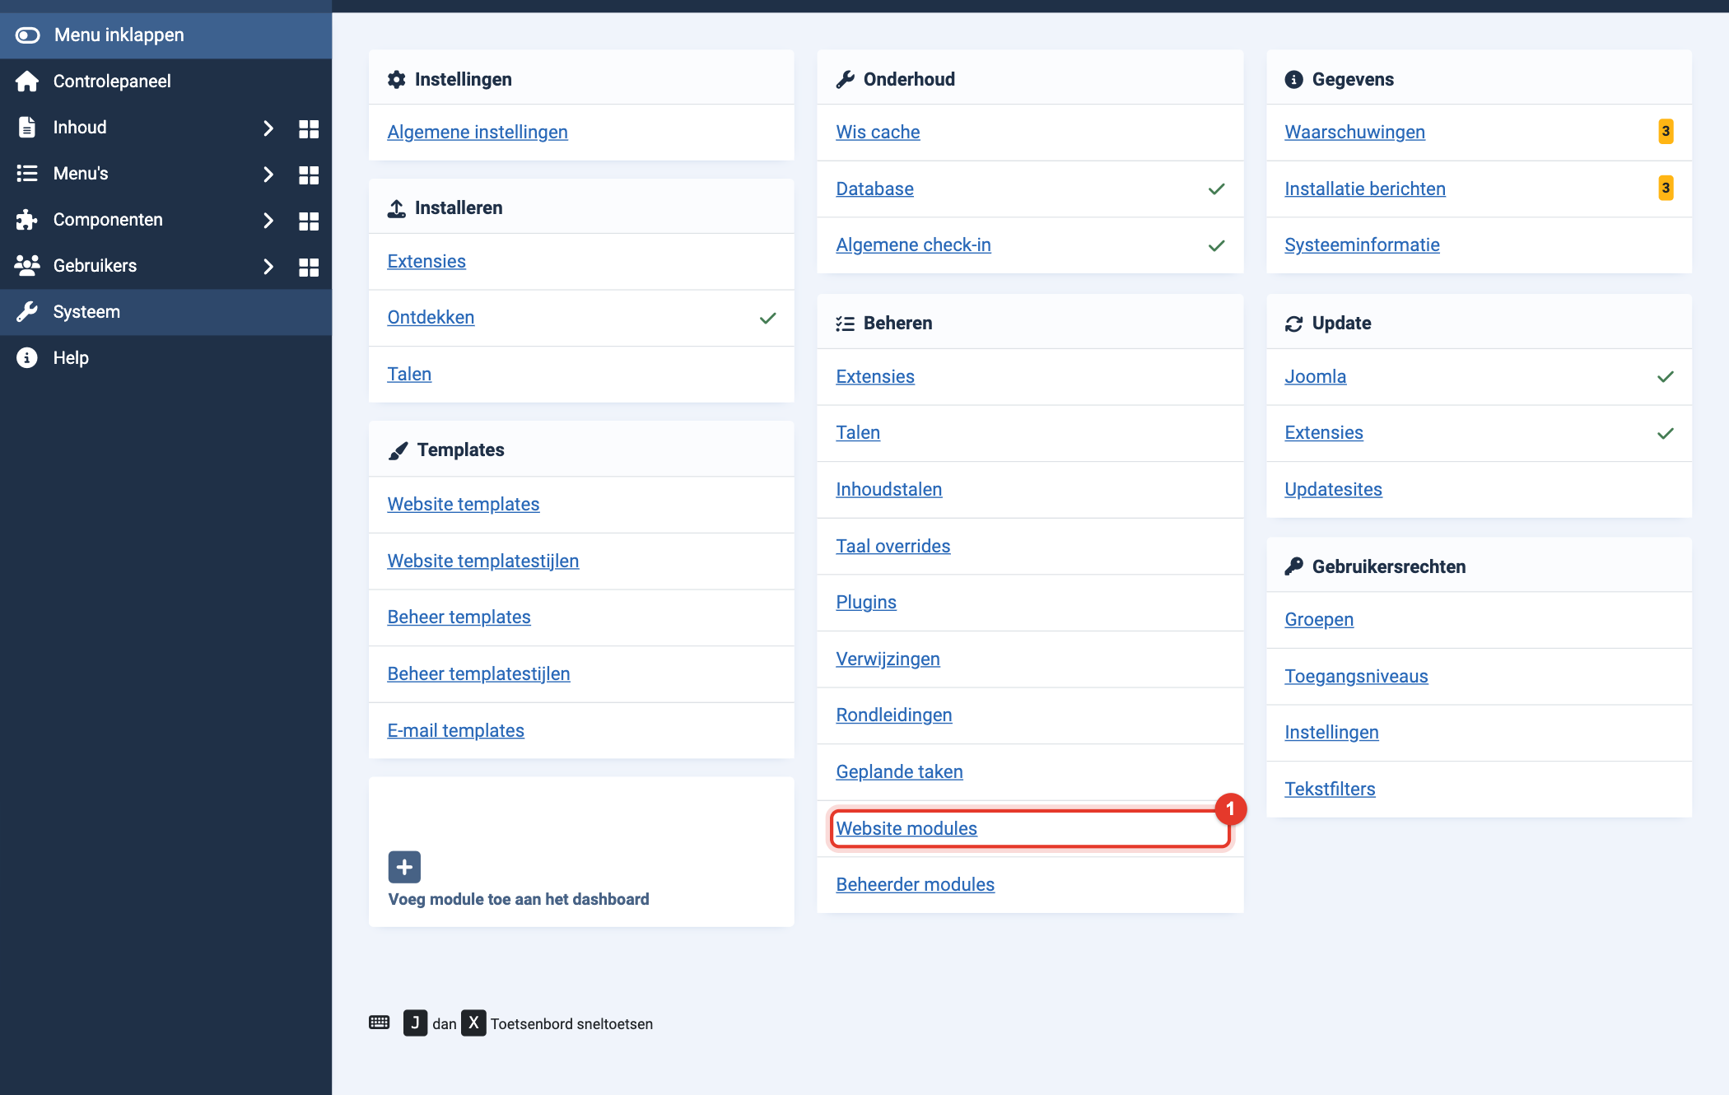
Task: Open Updatesites link
Action: (1333, 489)
